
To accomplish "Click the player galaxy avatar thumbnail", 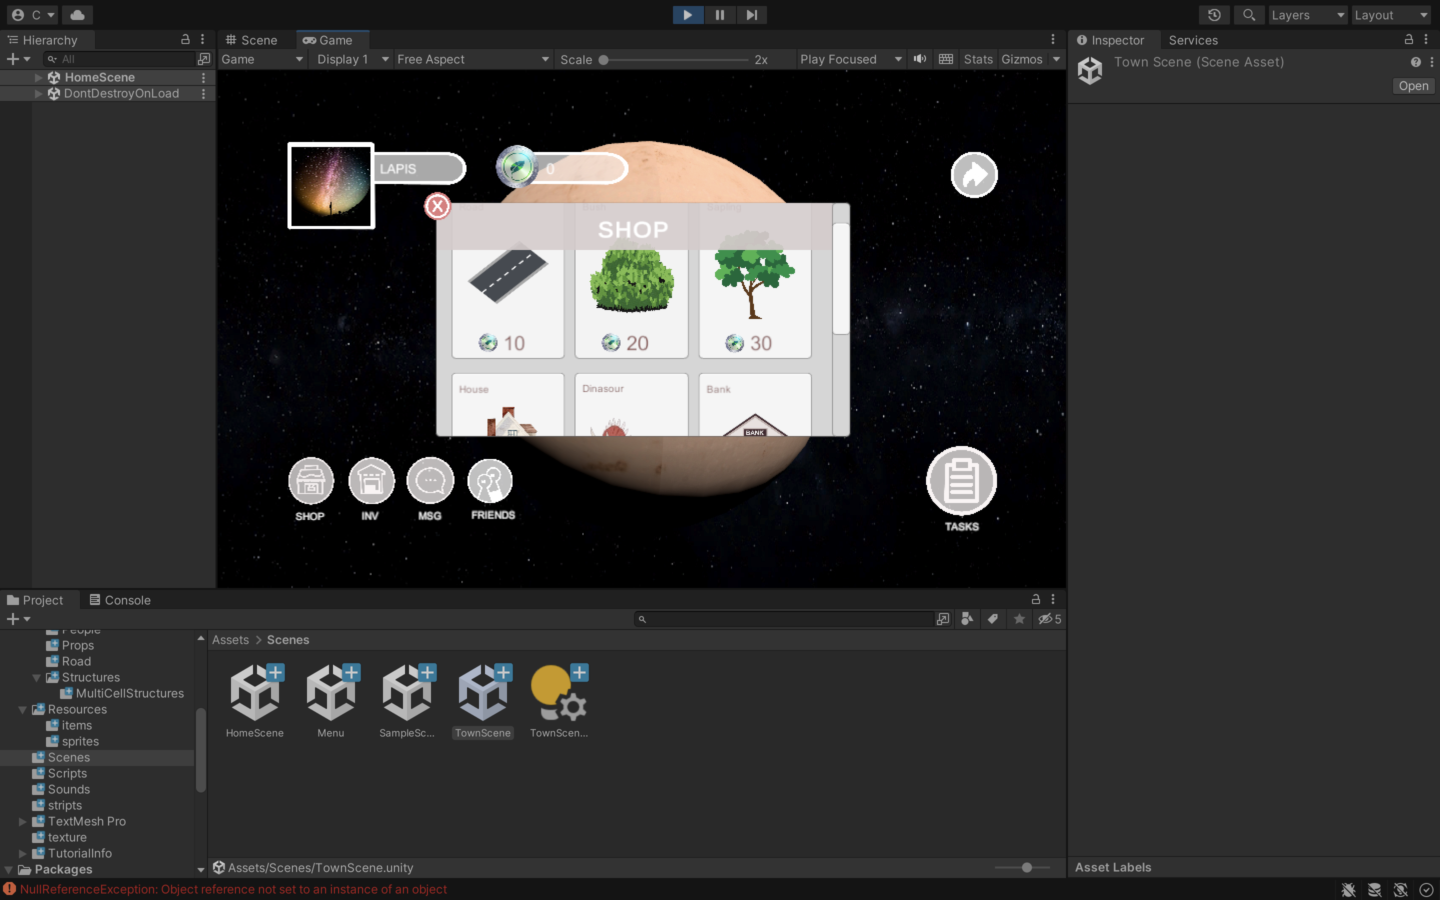I will tap(331, 185).
